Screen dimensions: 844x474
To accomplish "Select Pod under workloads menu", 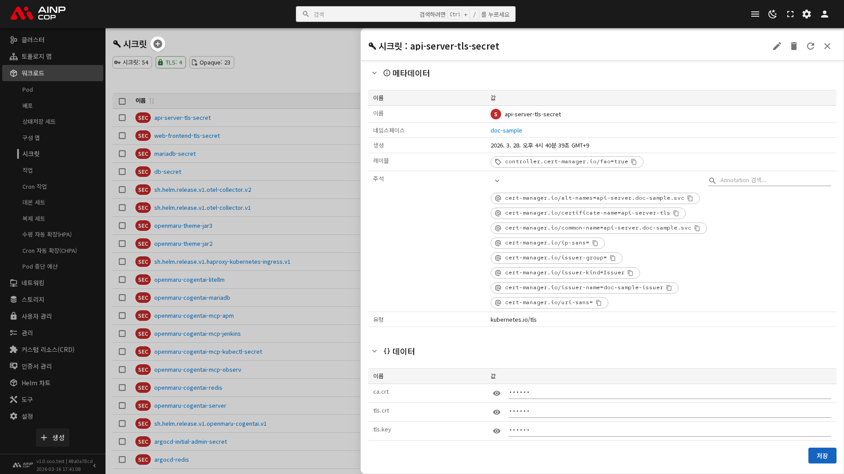I will click(28, 90).
